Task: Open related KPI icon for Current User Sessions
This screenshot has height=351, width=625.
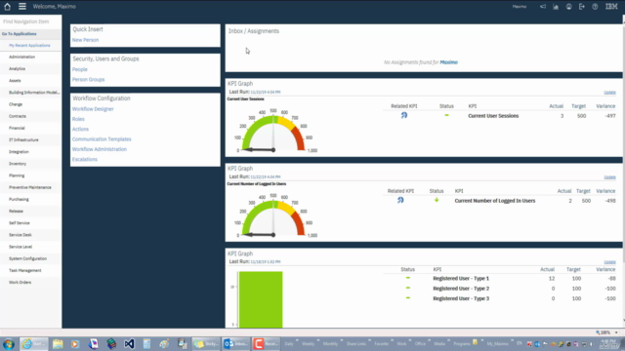Action: click(404, 115)
